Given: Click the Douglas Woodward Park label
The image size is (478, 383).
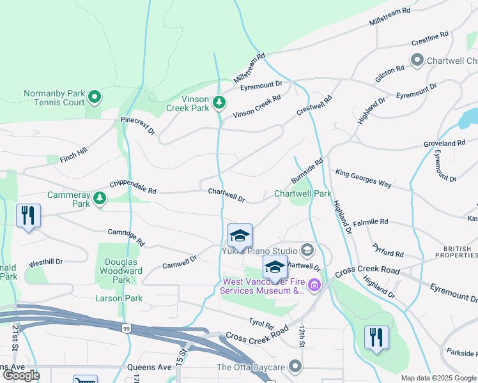Looking at the screenshot, I should coord(121,271).
